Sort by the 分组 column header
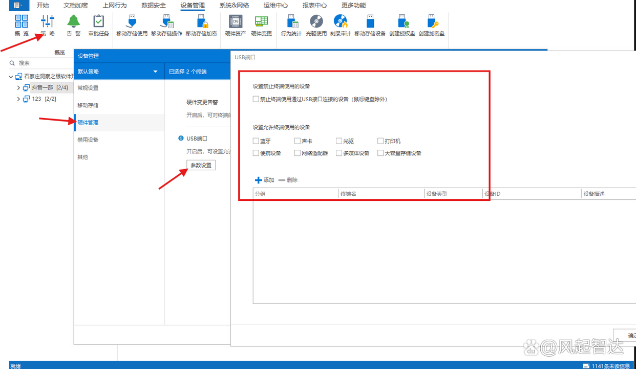636x369 pixels. click(x=295, y=194)
